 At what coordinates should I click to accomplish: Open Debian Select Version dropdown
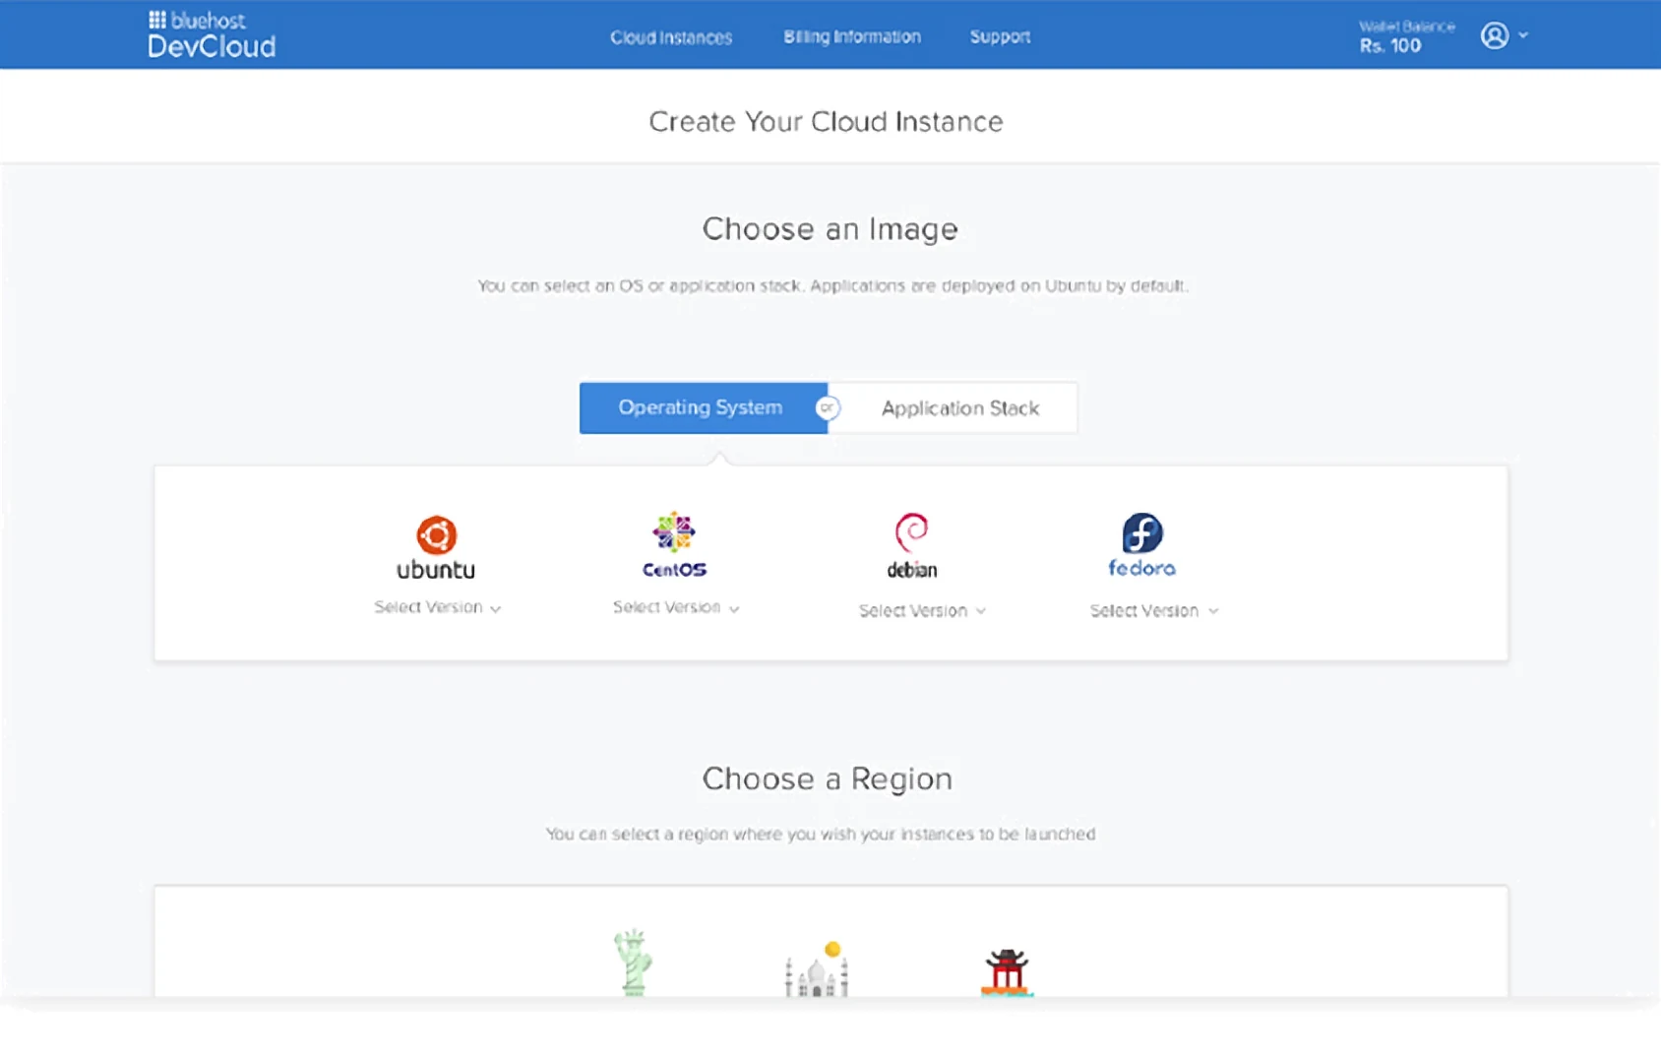tap(922, 611)
